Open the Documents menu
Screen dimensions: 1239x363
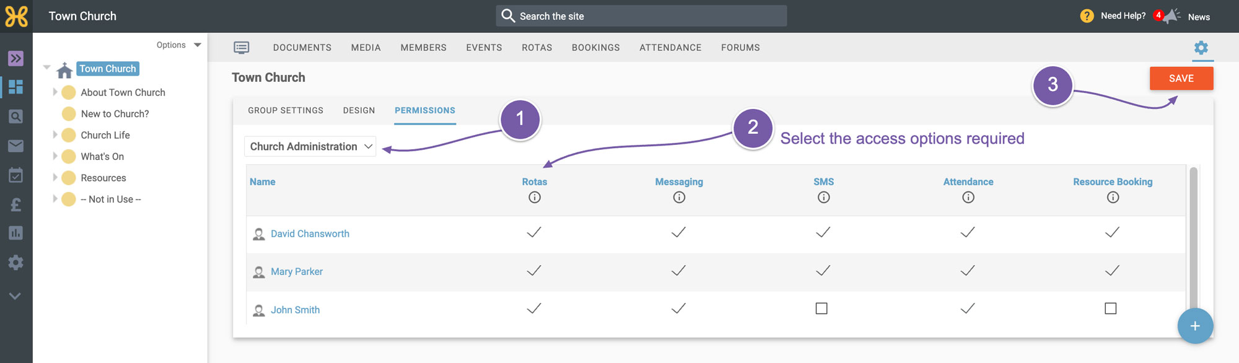(302, 48)
